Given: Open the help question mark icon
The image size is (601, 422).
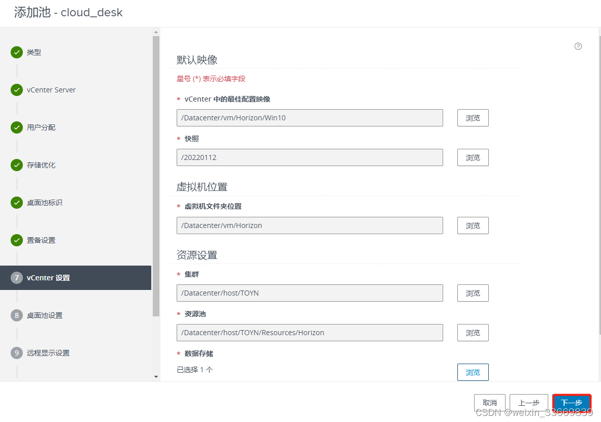Looking at the screenshot, I should pyautogui.click(x=578, y=46).
